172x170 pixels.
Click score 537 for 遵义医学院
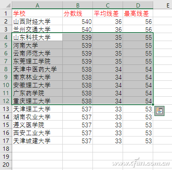pyautogui.click(x=77, y=125)
